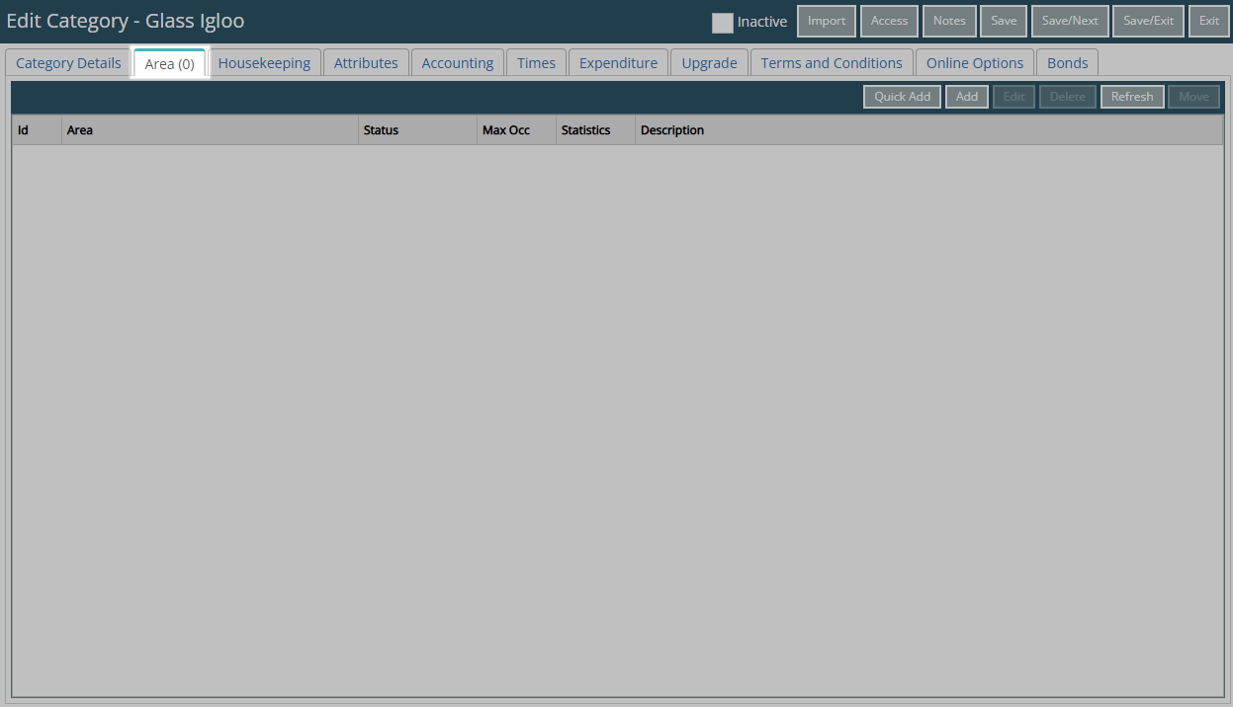Sort by the Id column header
1233x707 pixels.
coord(37,130)
